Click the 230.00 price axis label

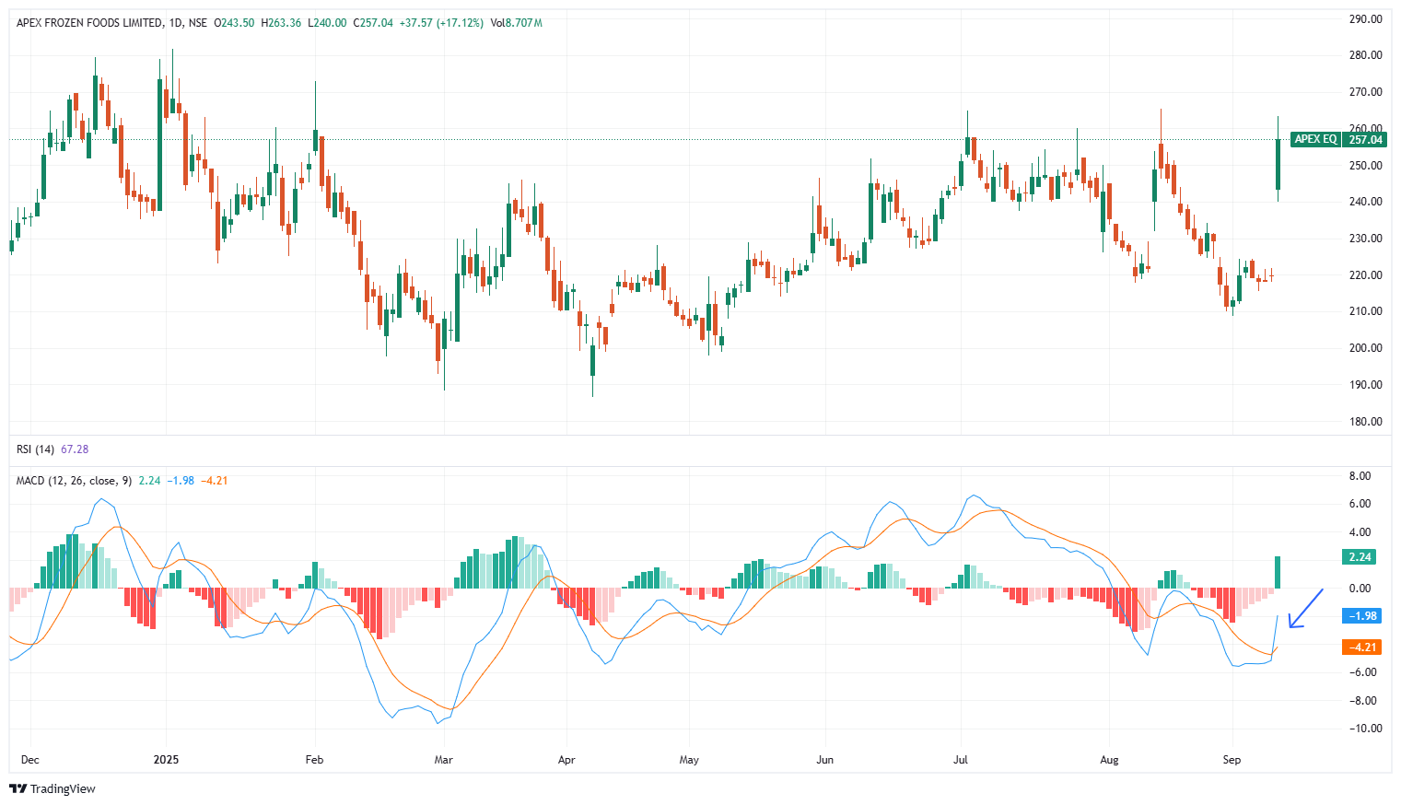click(1365, 239)
